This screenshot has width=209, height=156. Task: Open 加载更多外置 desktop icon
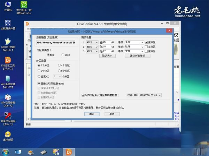(8, 25)
